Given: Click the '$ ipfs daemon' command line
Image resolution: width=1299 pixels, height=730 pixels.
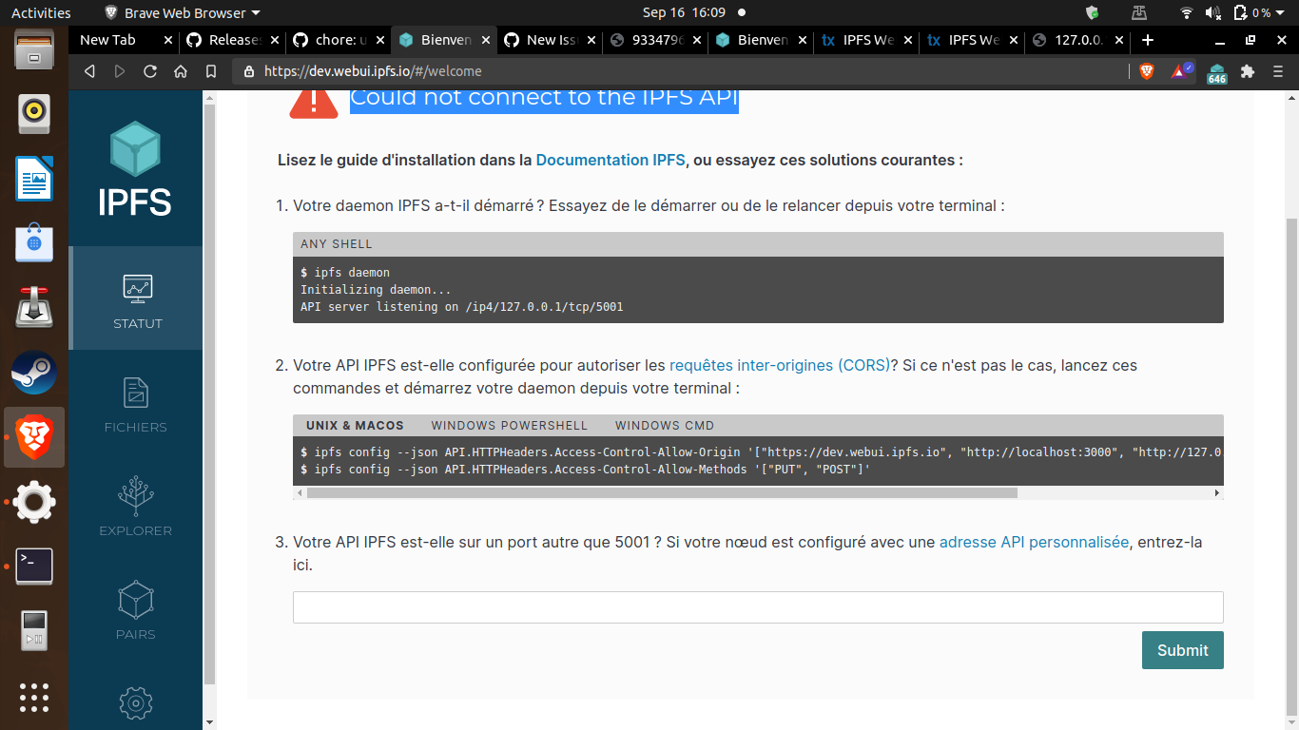Looking at the screenshot, I should (x=345, y=272).
